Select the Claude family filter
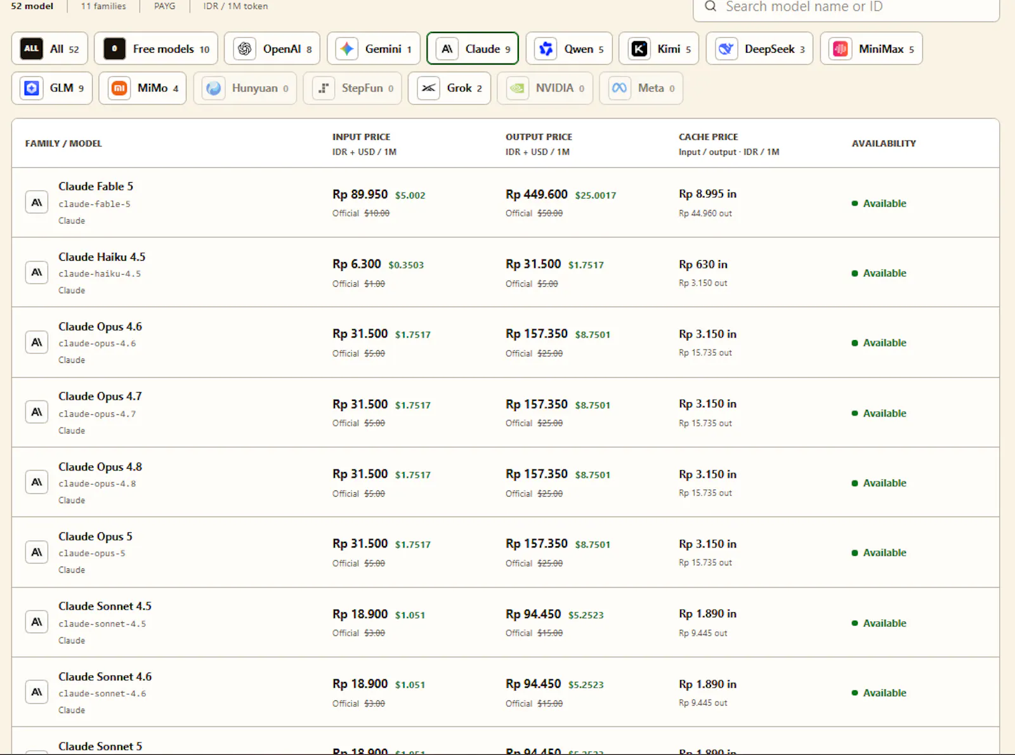1015x755 pixels. [473, 49]
